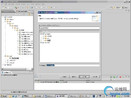Screen dimensions: 131x98
Task: Open the New wizard dropdown arrow
Action: point(6,8)
